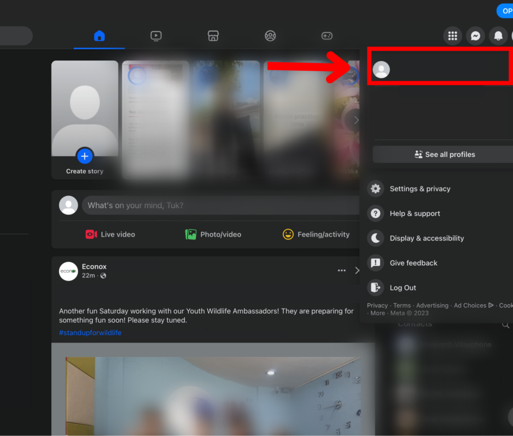Open the Econox post options menu

tap(341, 270)
